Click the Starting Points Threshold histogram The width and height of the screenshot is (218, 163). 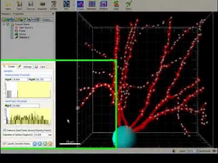point(28,90)
